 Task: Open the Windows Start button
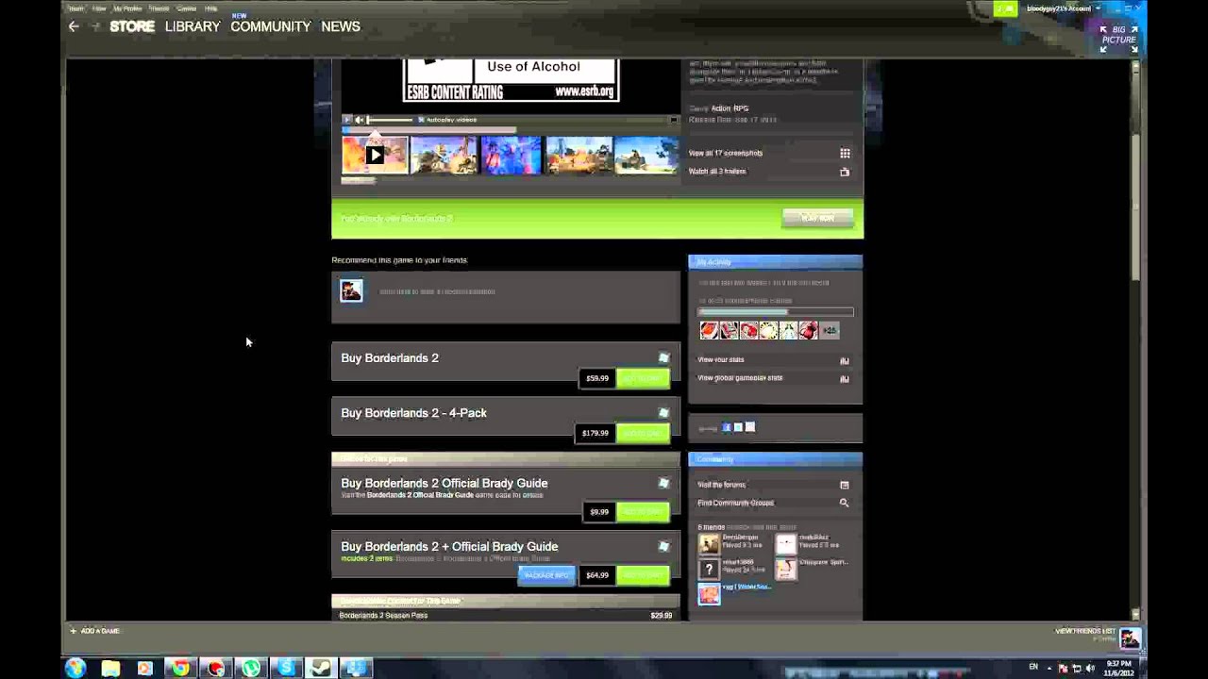pyautogui.click(x=75, y=668)
